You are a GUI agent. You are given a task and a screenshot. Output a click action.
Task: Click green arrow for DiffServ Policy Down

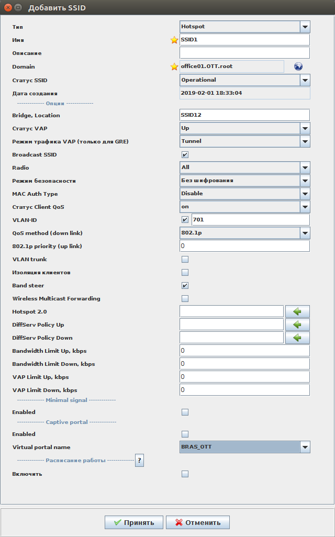click(x=297, y=338)
